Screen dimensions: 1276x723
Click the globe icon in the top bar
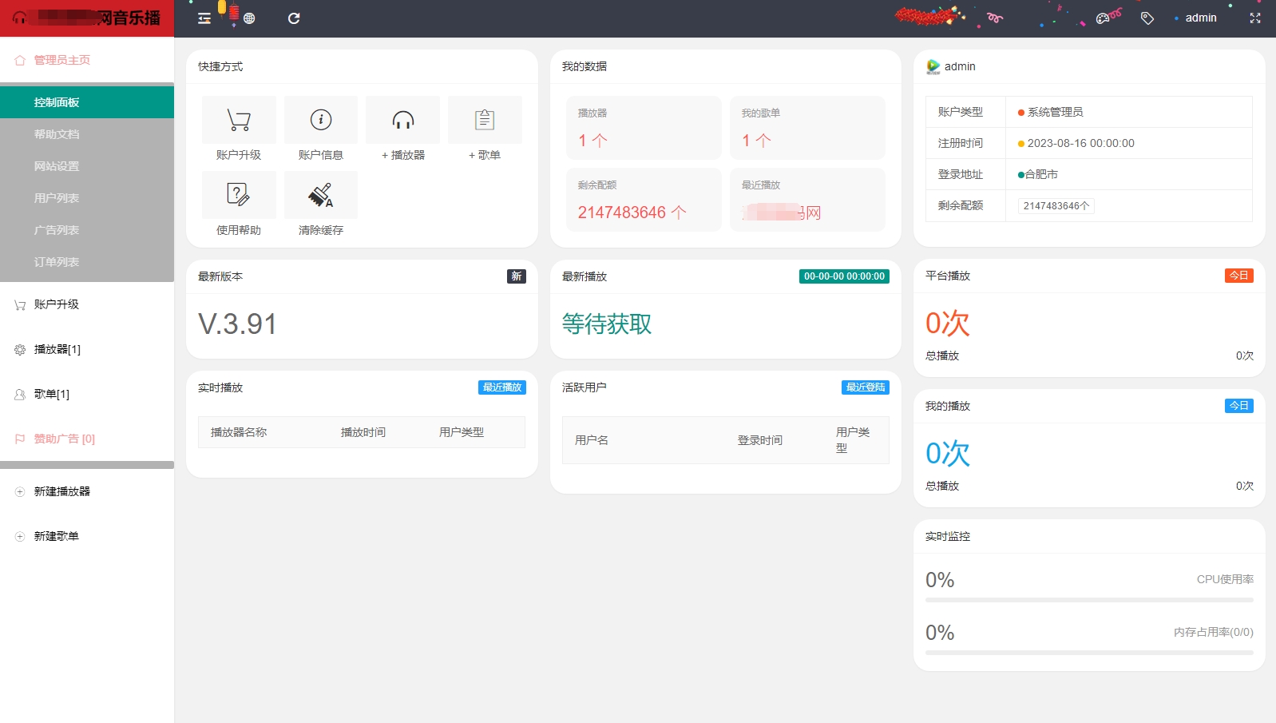pyautogui.click(x=249, y=18)
